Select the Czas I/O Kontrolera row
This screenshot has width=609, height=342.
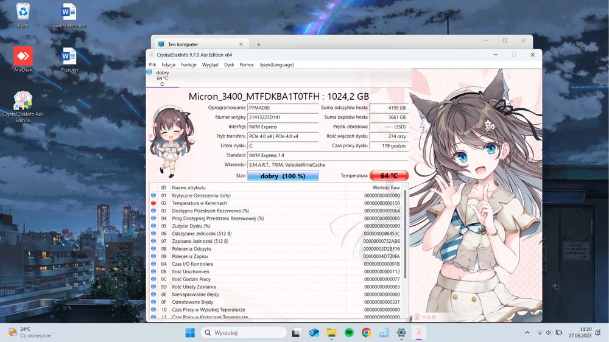pyautogui.click(x=276, y=264)
